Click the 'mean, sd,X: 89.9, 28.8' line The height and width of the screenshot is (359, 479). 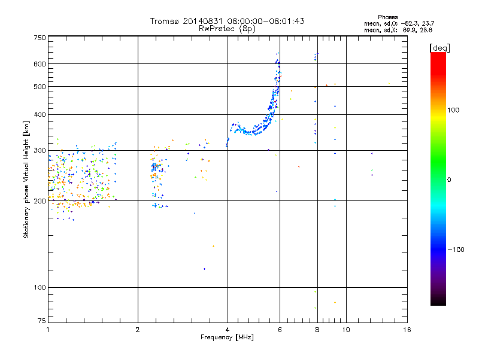(398, 30)
